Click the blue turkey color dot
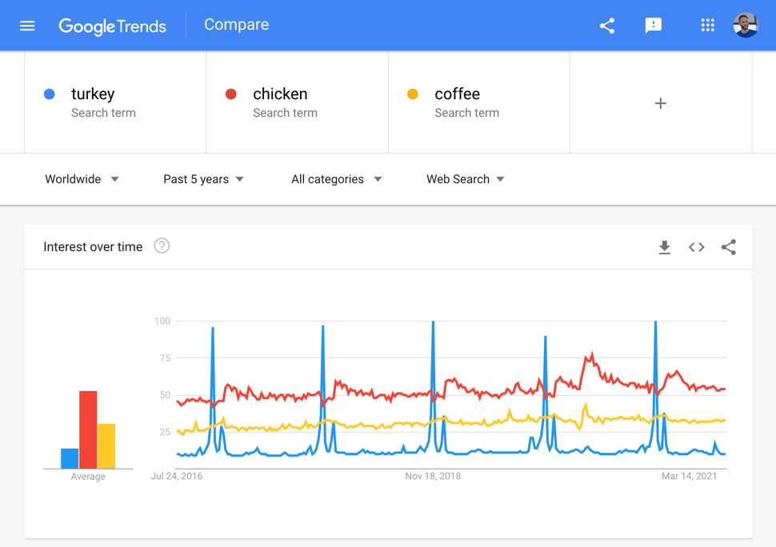The image size is (776, 547). [x=50, y=94]
